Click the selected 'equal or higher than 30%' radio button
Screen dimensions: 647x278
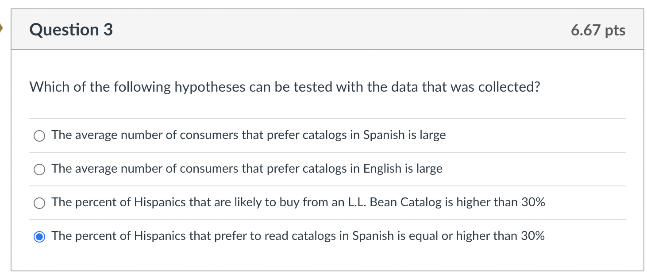(x=39, y=237)
